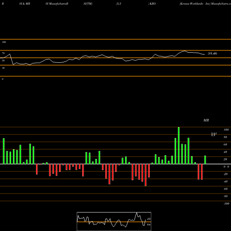Viewport: 231px width, 231px height.
Task: Click the longest red MR bar near -60
Action: (x=146, y=175)
